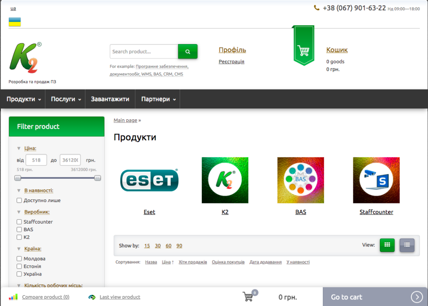Click the K2 logo in header
428x306 pixels.
pyautogui.click(x=25, y=58)
